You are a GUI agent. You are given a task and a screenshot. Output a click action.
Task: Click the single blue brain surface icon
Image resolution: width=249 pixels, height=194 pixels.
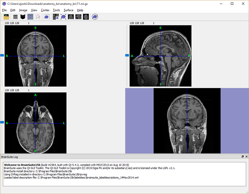pos(47,17)
